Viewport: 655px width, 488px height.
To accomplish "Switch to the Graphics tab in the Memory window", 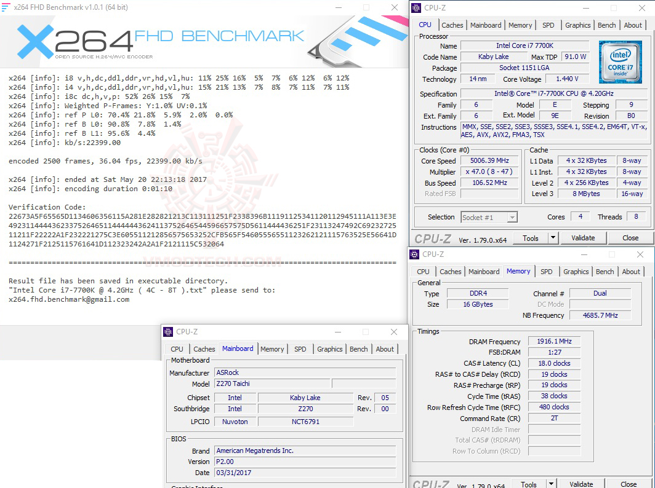I will point(576,271).
